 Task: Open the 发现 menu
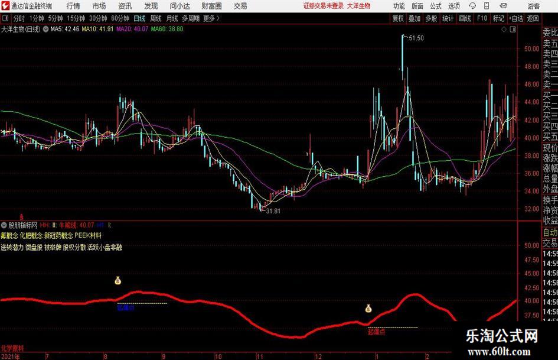coord(151,6)
